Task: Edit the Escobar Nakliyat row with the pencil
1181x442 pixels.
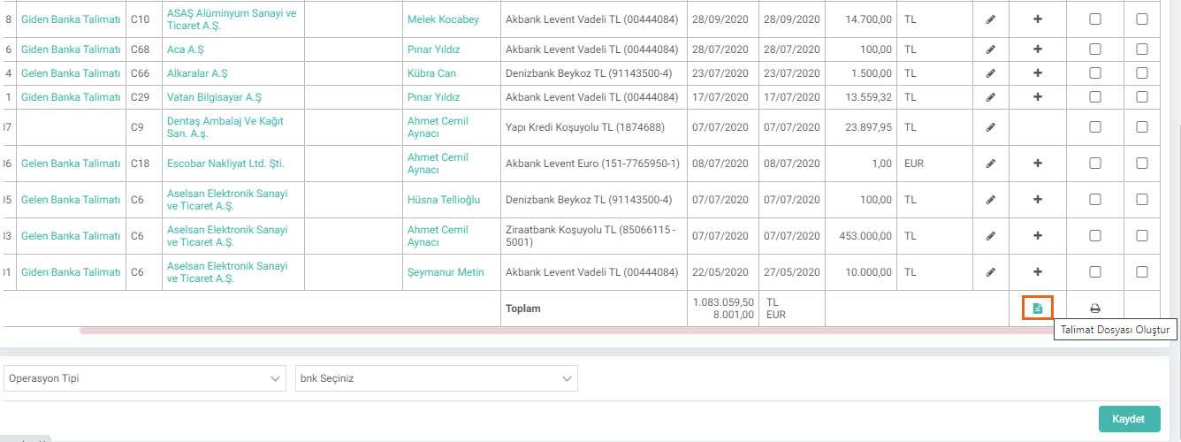Action: pyautogui.click(x=991, y=164)
